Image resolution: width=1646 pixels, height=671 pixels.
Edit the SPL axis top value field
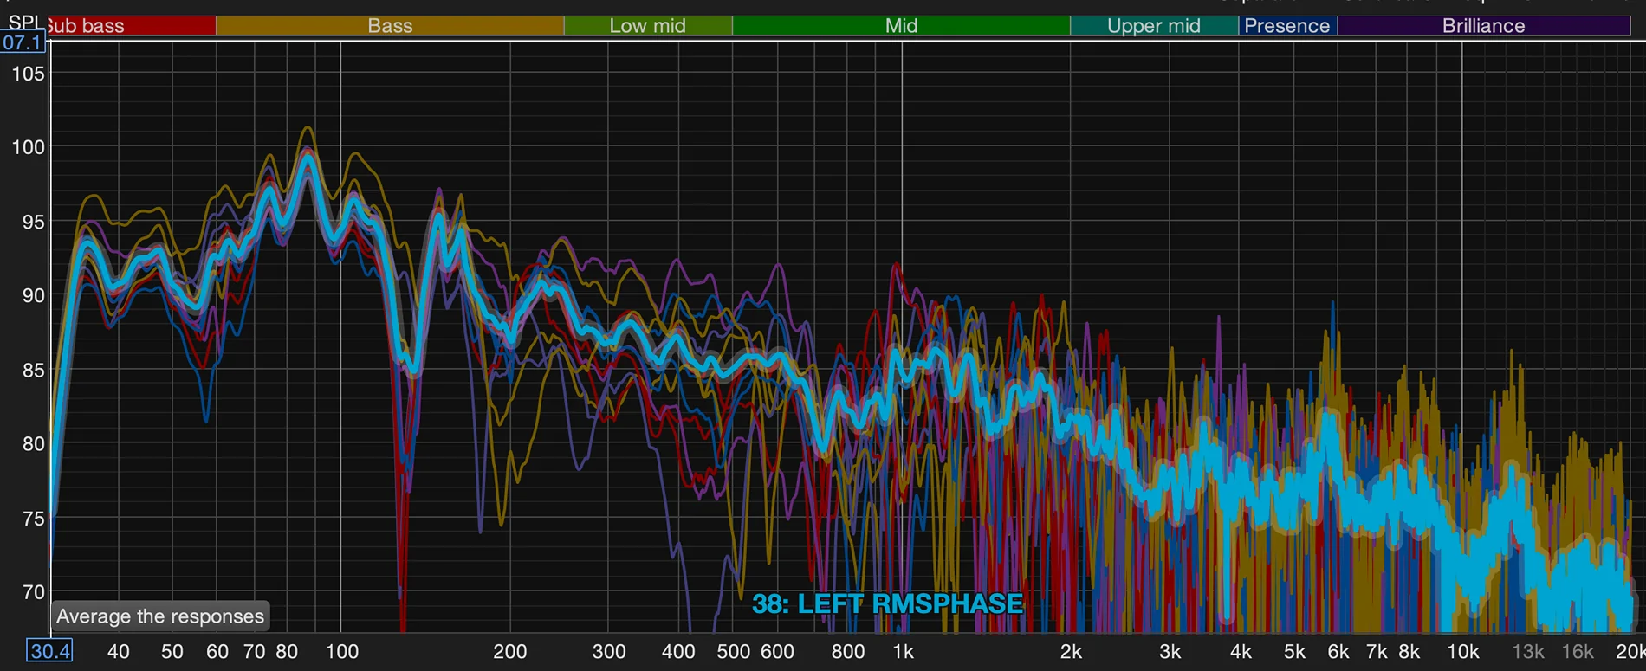click(22, 42)
